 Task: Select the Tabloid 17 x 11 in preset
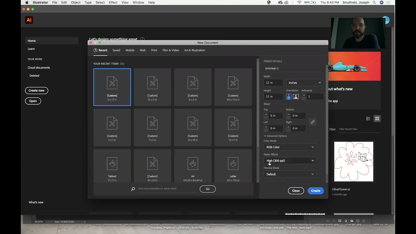112,166
